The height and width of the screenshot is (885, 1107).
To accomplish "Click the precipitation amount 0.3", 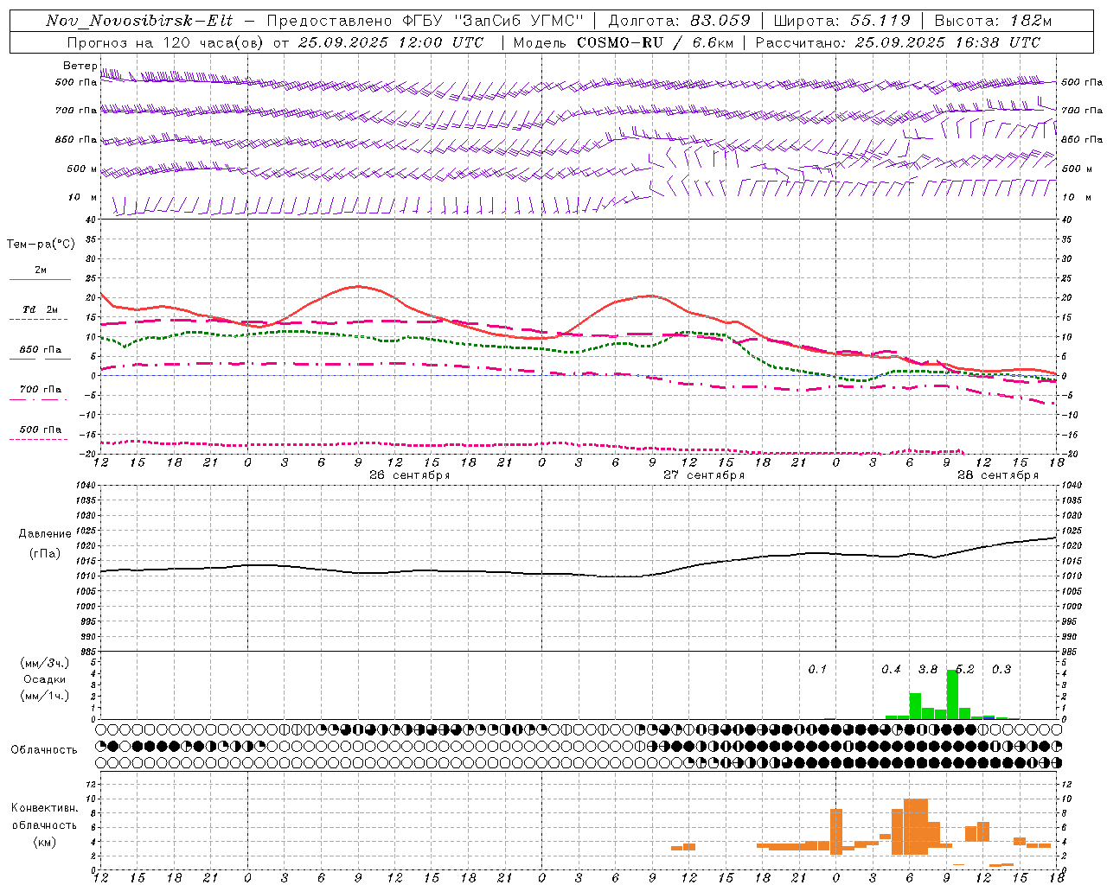I will coord(1001,670).
